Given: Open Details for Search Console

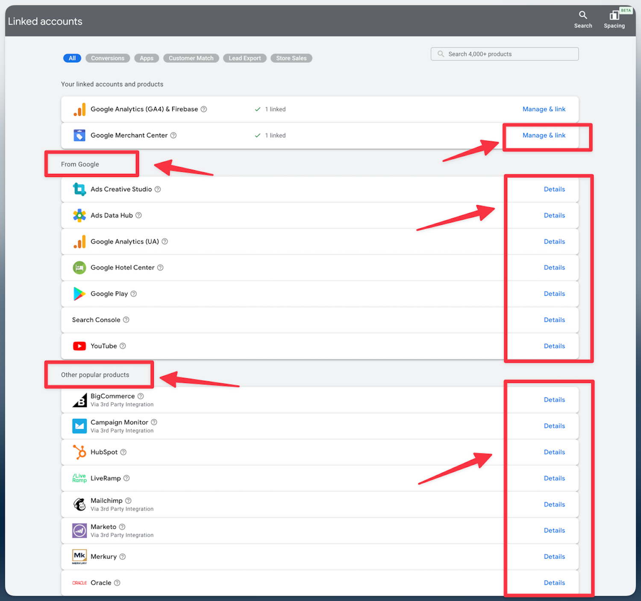Looking at the screenshot, I should (554, 320).
